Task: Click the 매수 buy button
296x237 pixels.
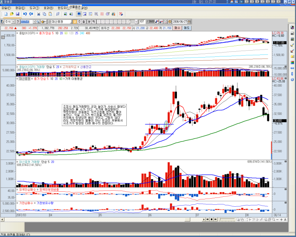Action: pyautogui.click(x=177, y=28)
